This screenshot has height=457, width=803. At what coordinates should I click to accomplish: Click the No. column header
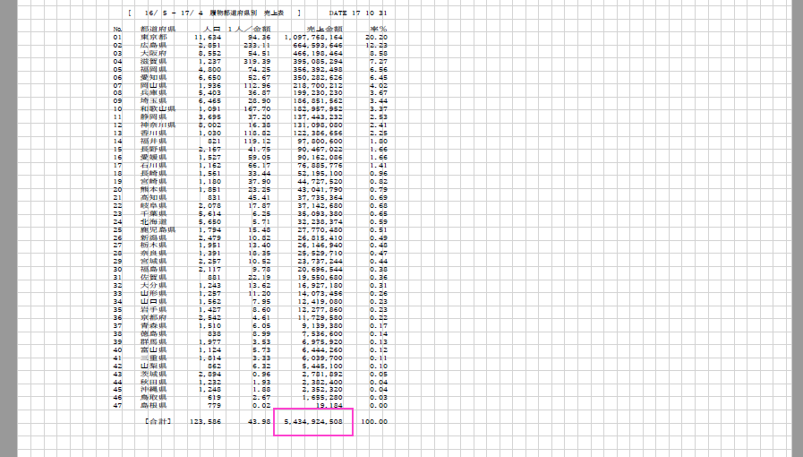click(x=117, y=30)
